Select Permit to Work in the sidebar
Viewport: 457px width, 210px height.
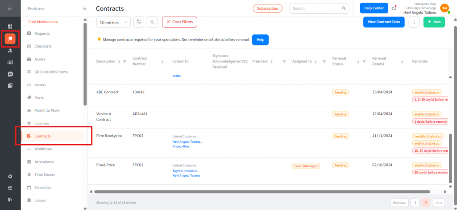(47, 110)
